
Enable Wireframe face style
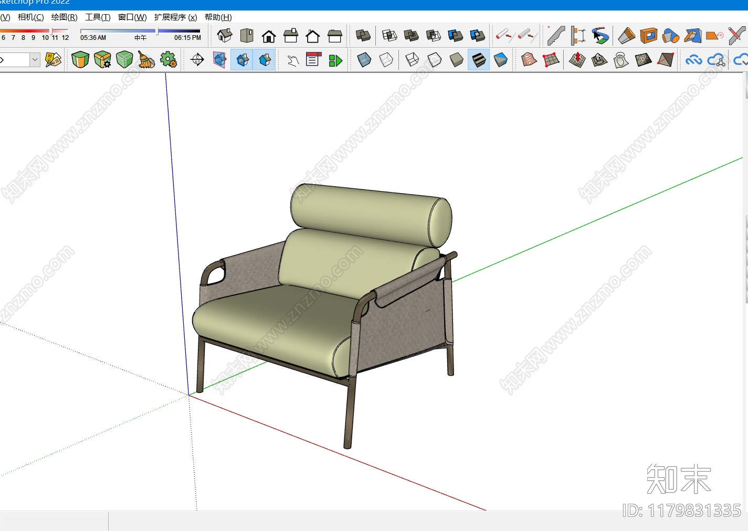click(413, 60)
